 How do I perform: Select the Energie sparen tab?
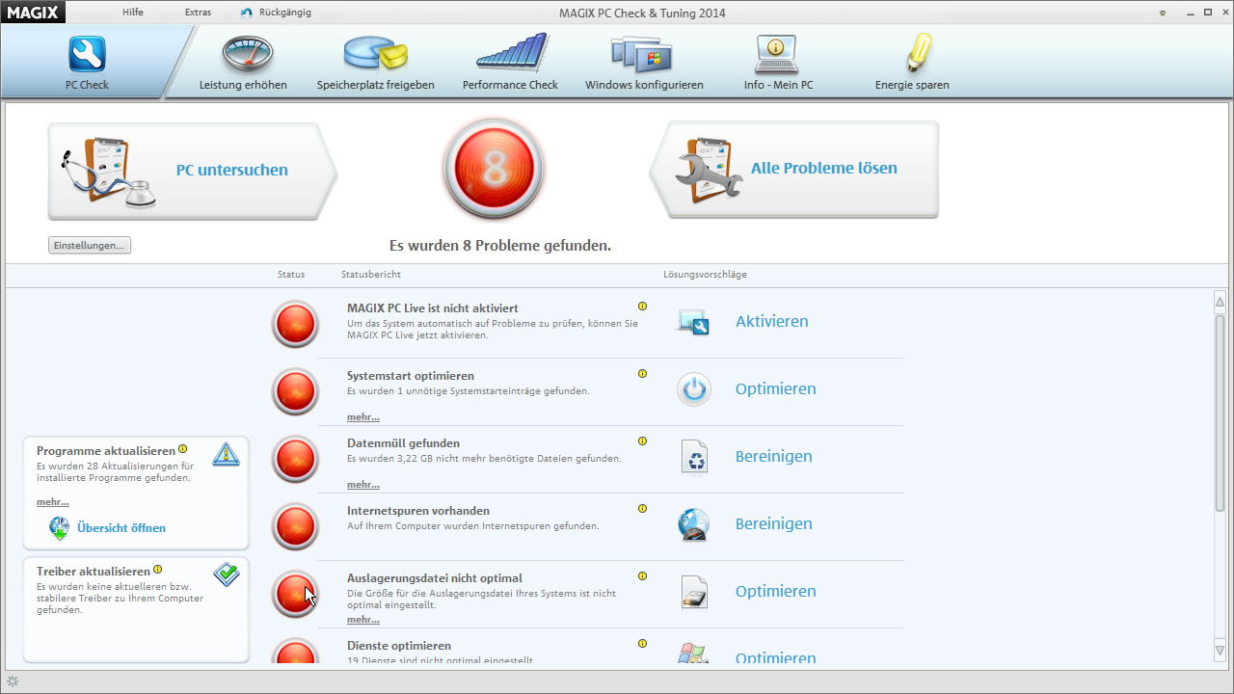click(912, 62)
